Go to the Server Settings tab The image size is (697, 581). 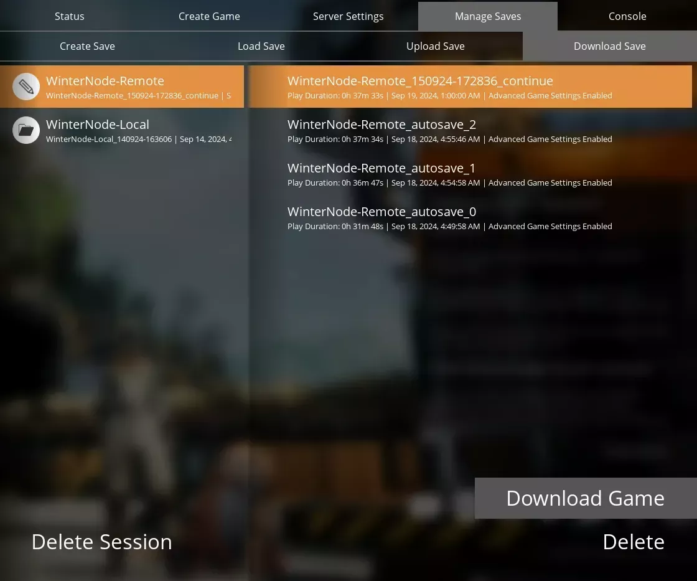(348, 16)
